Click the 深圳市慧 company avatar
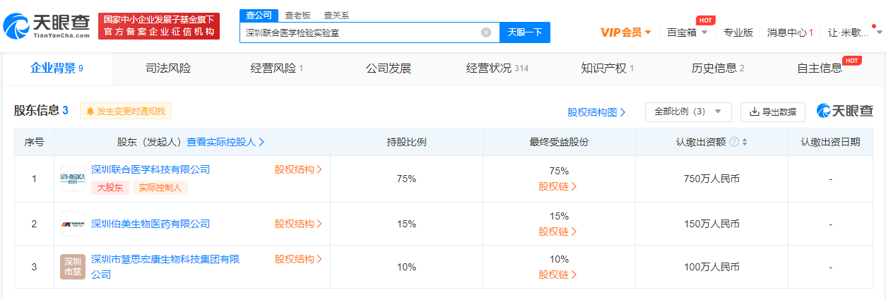The image size is (886, 300). tap(73, 267)
